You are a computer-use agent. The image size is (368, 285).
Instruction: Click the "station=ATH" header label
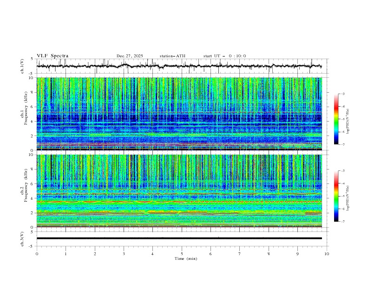(x=172, y=56)
